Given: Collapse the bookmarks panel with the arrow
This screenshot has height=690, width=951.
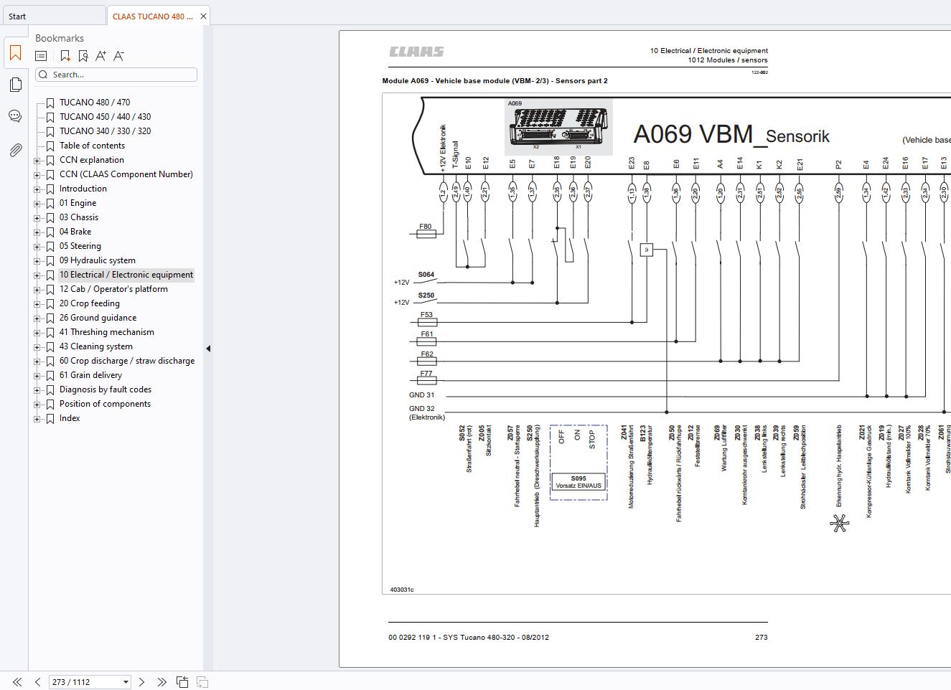Looking at the screenshot, I should (x=208, y=349).
